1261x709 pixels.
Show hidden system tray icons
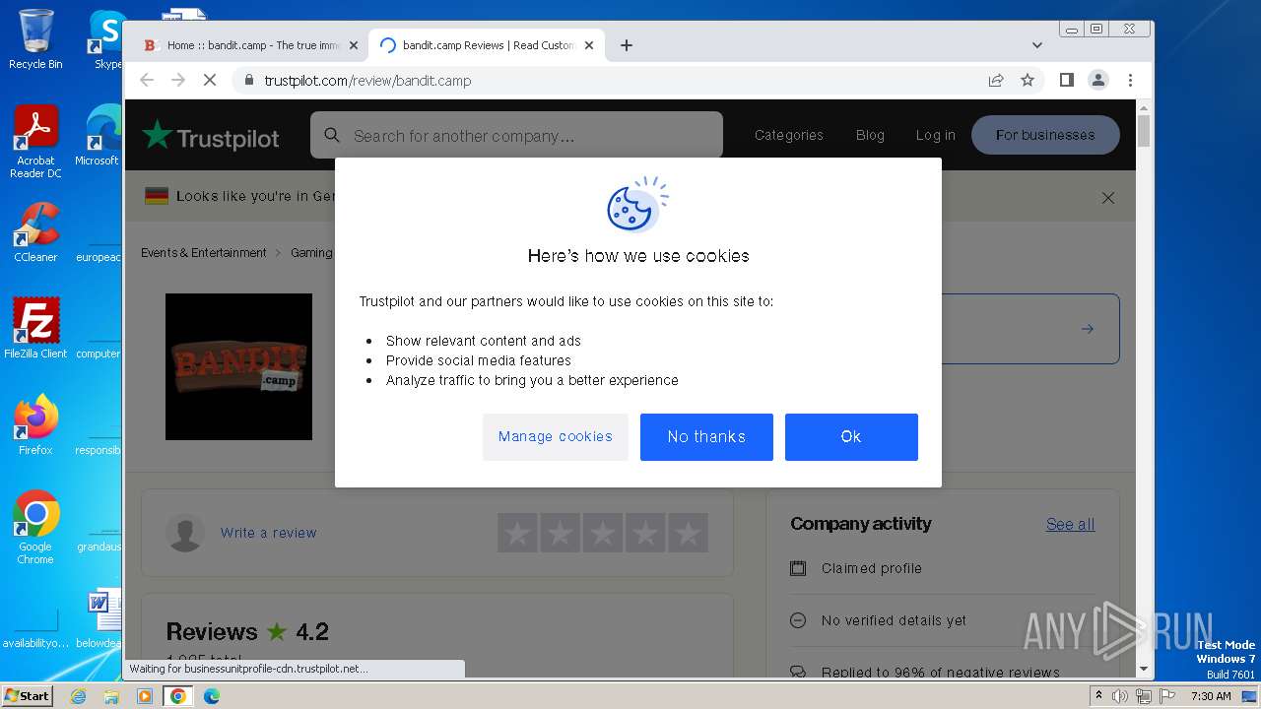(x=1098, y=696)
